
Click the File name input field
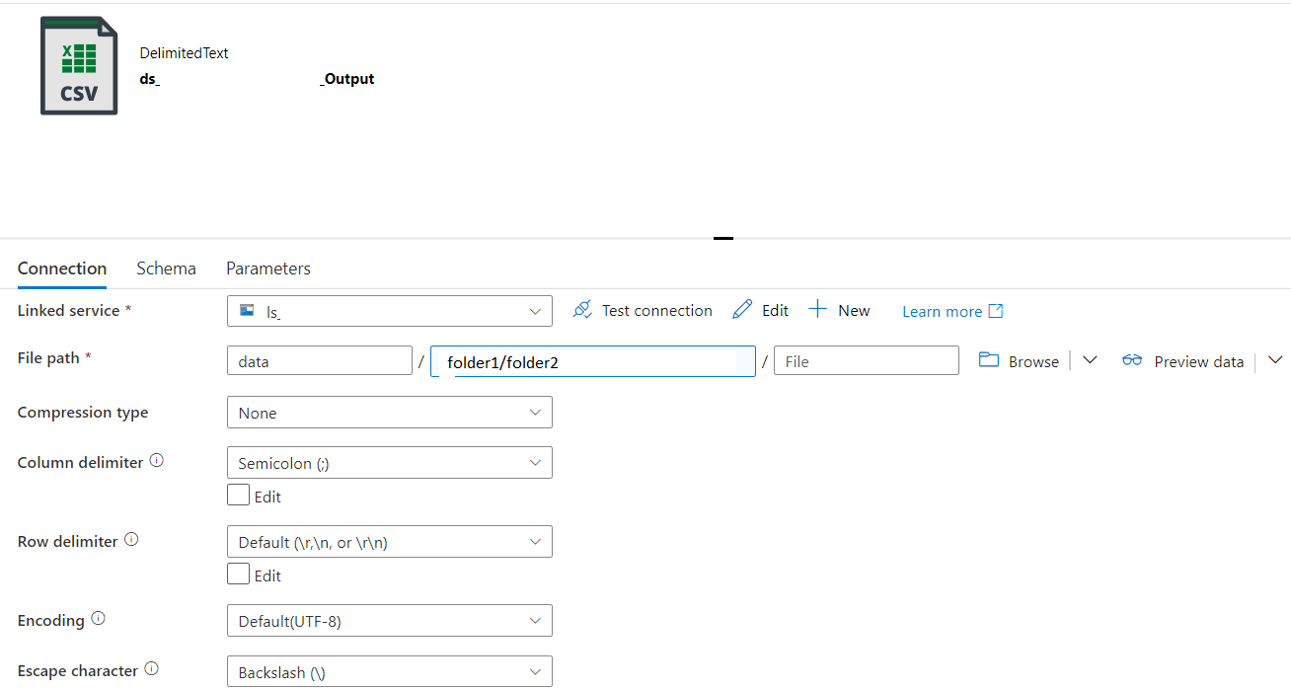867,360
